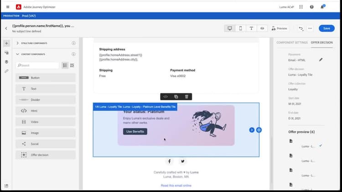The image size is (342, 192).
Task: Open the more options ellipsis menu
Action: 310,28
